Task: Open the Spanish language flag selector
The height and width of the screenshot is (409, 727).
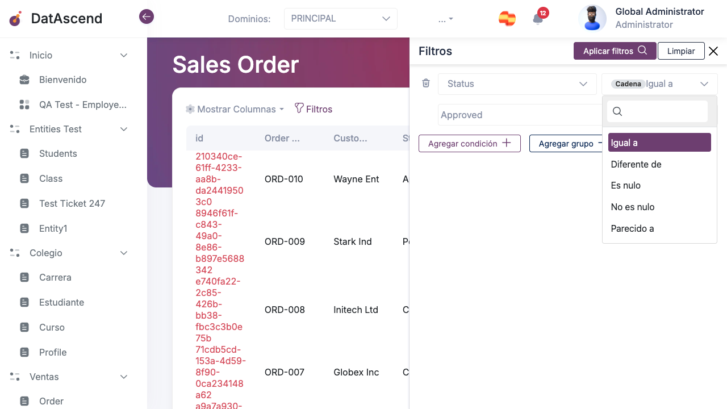Action: (x=507, y=19)
